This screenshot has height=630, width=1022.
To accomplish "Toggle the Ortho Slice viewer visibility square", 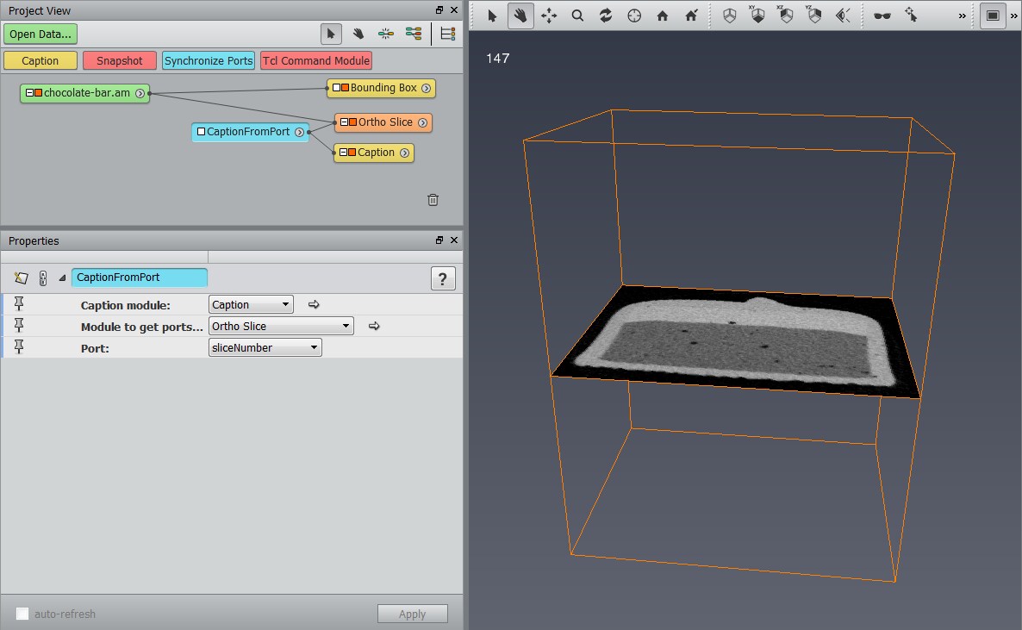I will [x=353, y=122].
